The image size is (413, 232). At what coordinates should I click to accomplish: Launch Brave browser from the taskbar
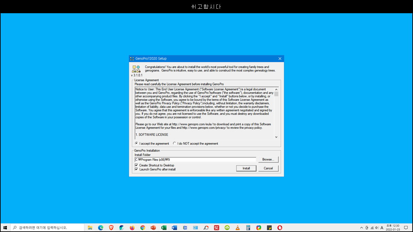[111, 227]
